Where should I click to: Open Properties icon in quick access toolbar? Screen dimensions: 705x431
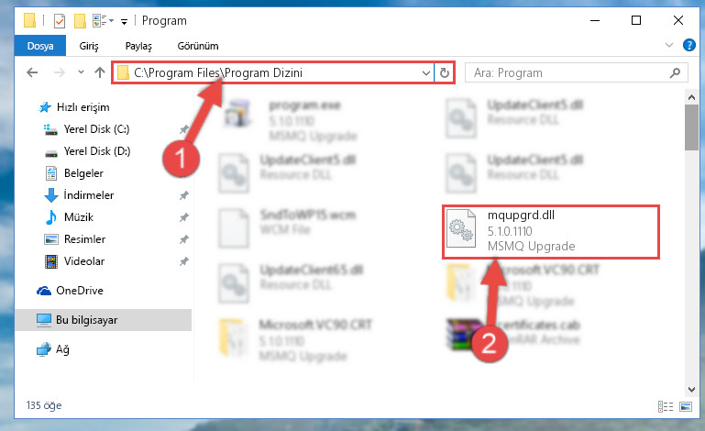click(60, 21)
